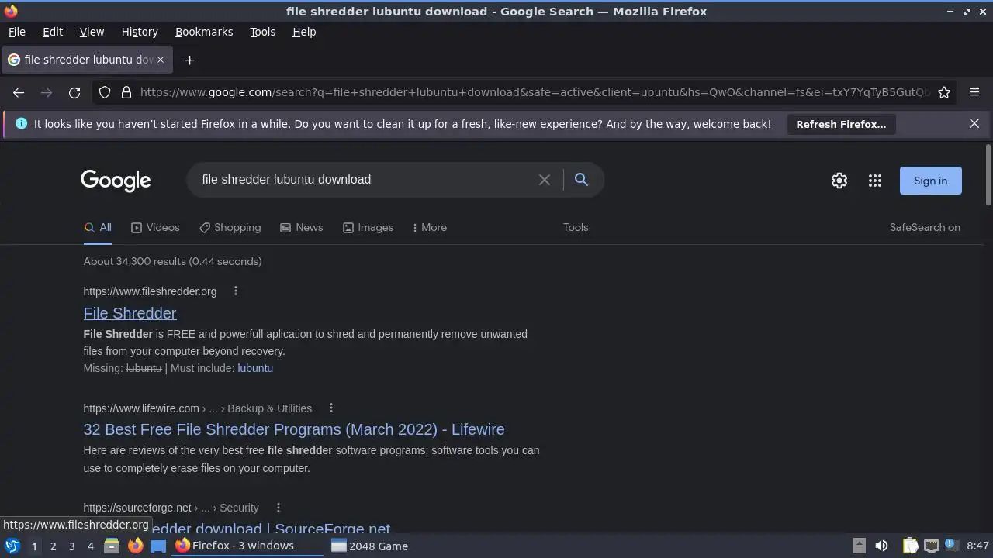Switch to virtual desktop 4
Viewport: 993px width, 558px height.
[90, 546]
